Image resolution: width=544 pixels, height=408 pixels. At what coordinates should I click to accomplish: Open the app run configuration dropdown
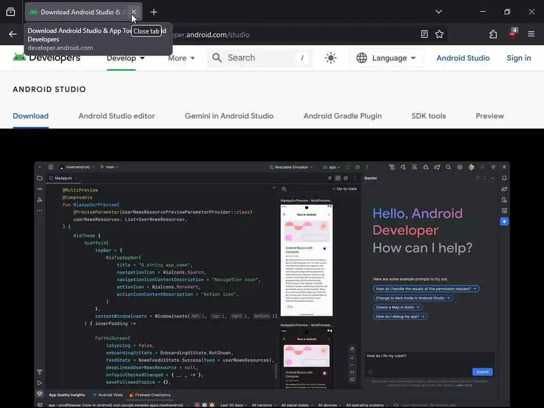pyautogui.click(x=331, y=167)
